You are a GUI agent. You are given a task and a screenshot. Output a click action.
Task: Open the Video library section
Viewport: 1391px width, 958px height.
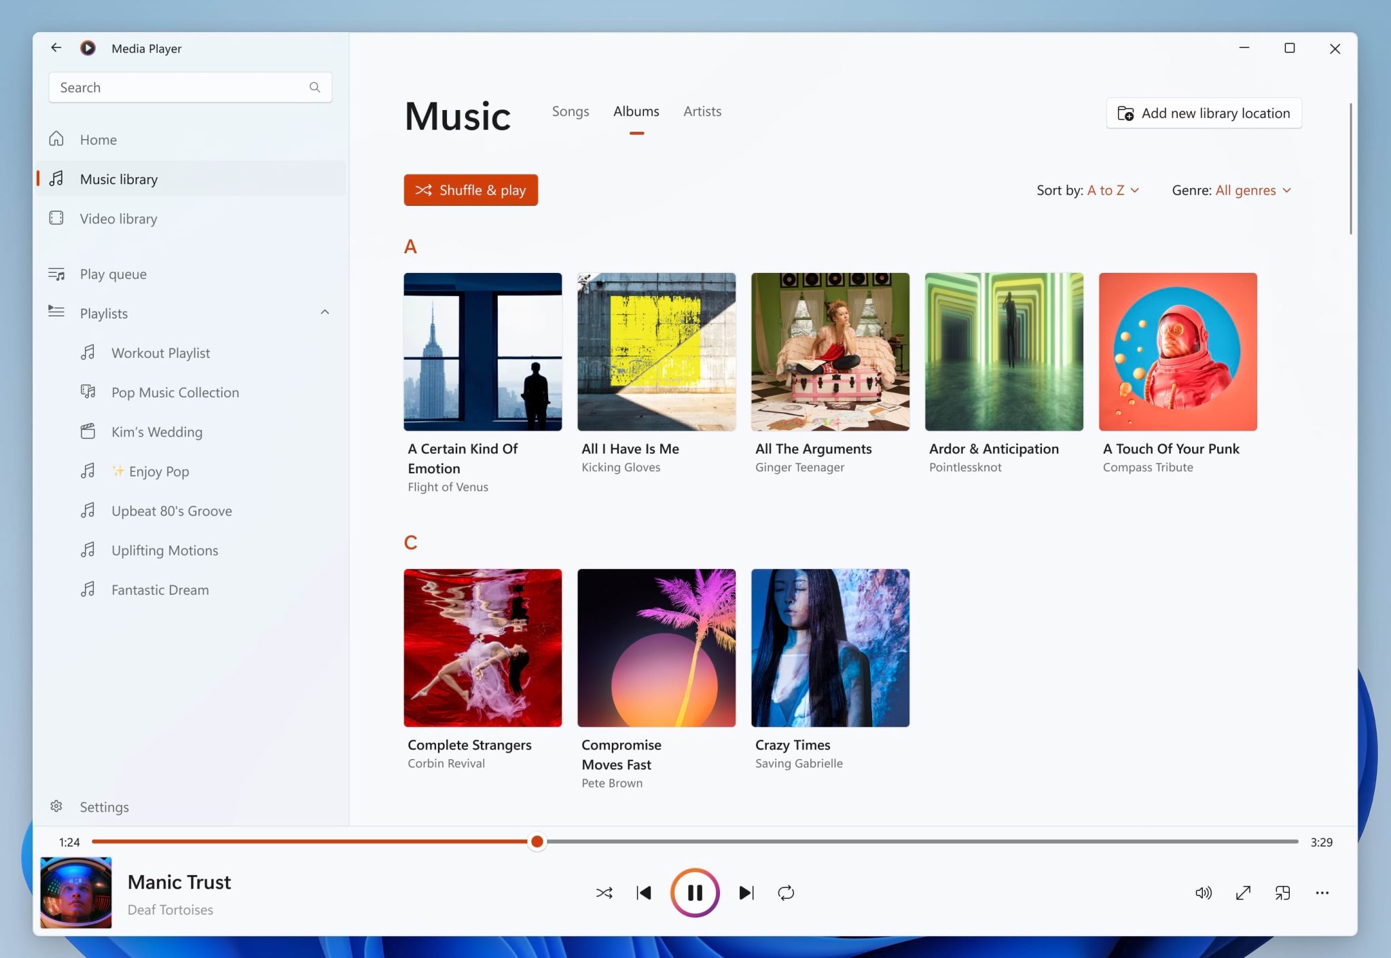coord(118,219)
